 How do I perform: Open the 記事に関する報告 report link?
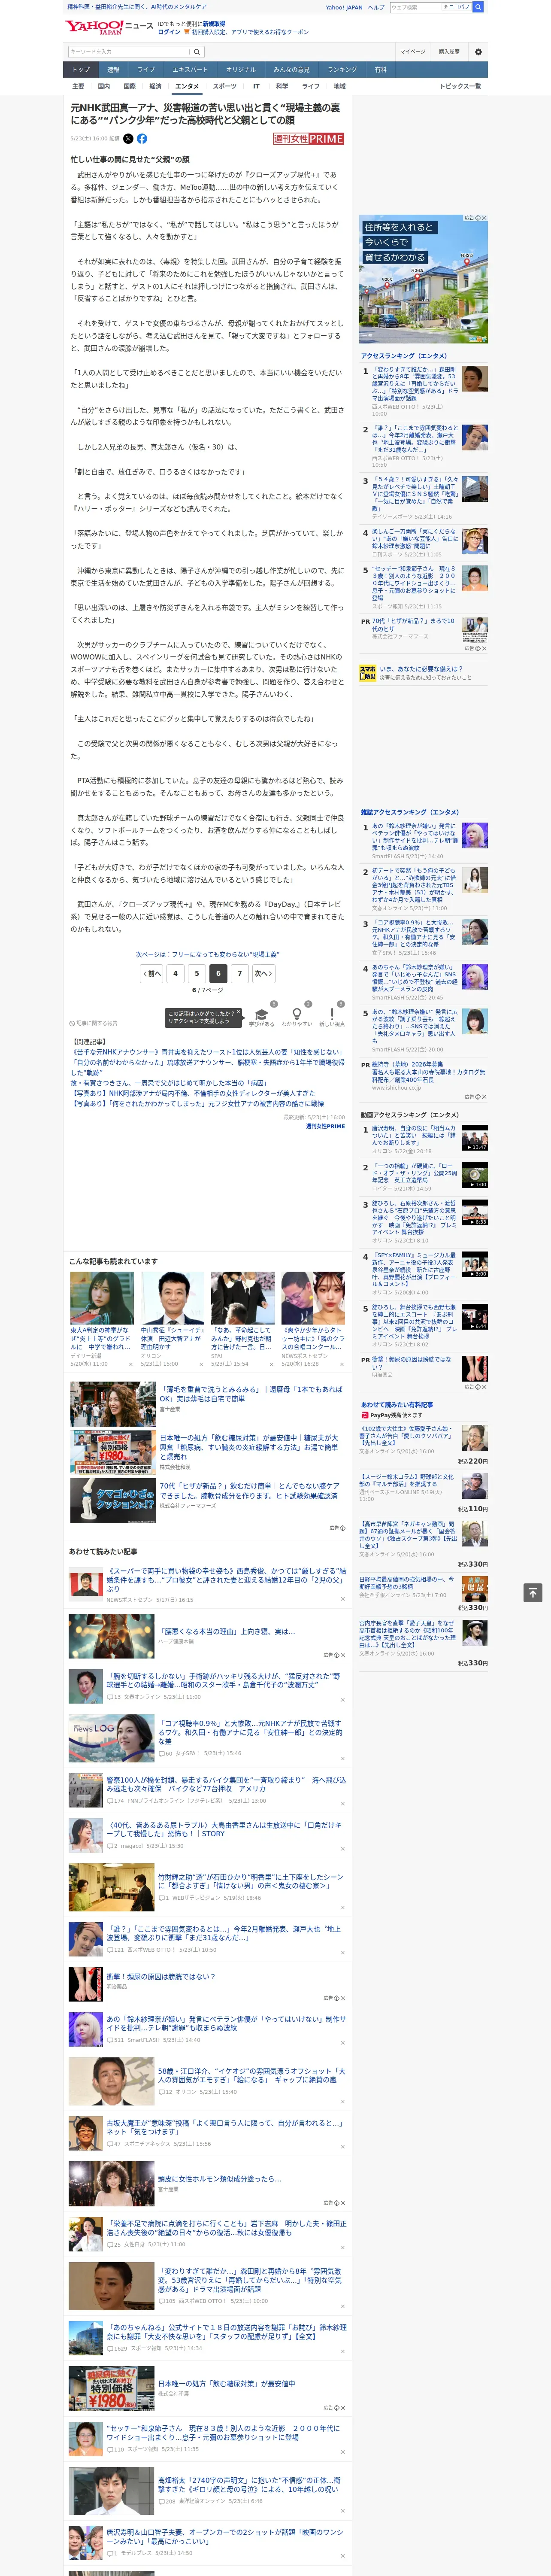click(94, 1024)
